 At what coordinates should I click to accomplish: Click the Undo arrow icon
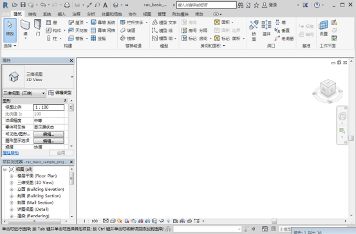42,4
